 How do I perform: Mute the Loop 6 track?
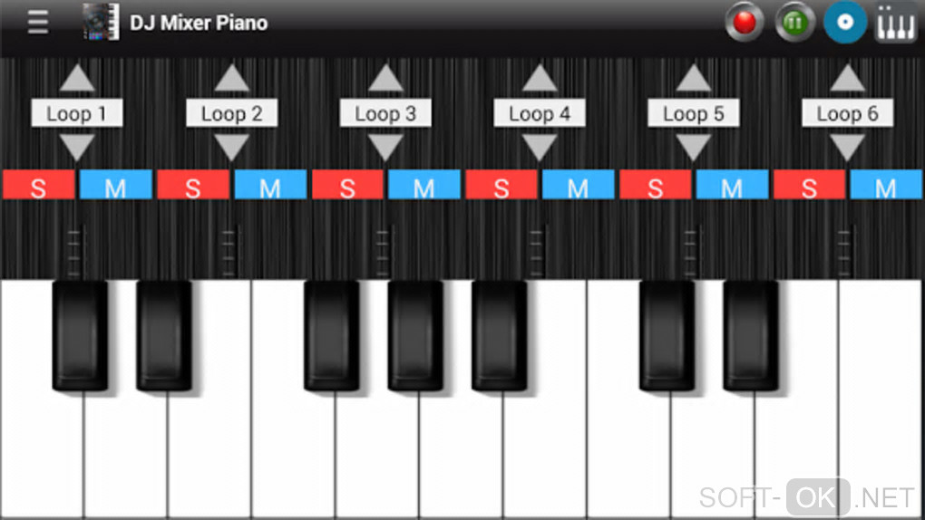click(x=885, y=185)
